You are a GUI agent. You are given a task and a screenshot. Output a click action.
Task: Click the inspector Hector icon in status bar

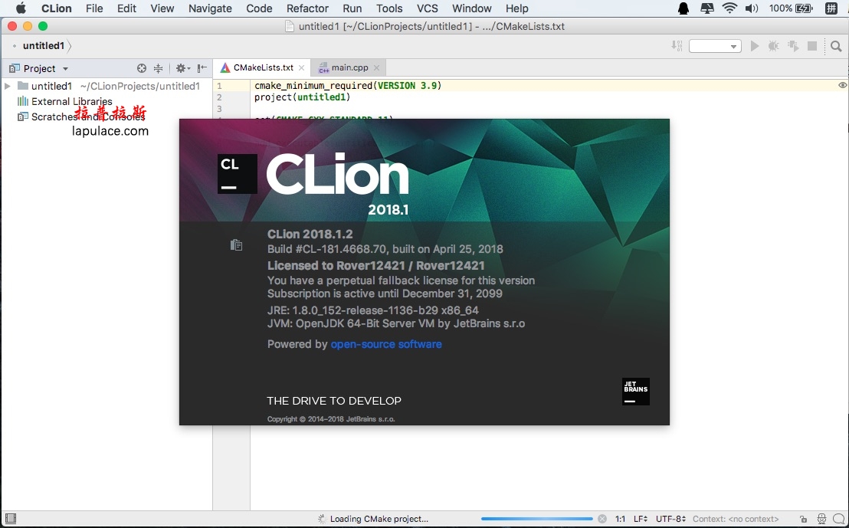[821, 519]
